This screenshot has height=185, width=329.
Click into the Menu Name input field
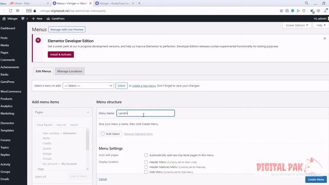pyautogui.click(x=145, y=113)
